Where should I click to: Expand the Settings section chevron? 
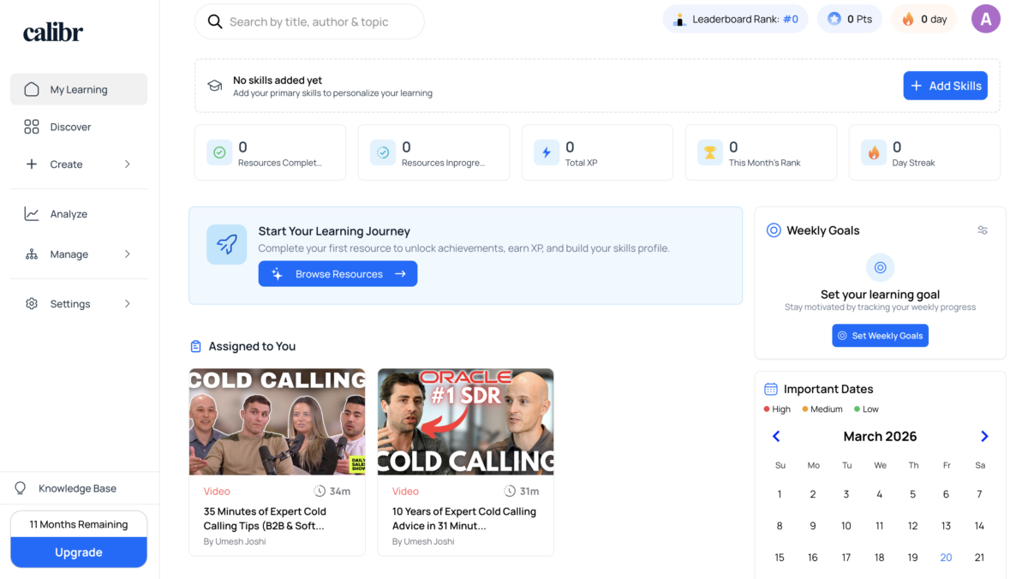pyautogui.click(x=128, y=304)
